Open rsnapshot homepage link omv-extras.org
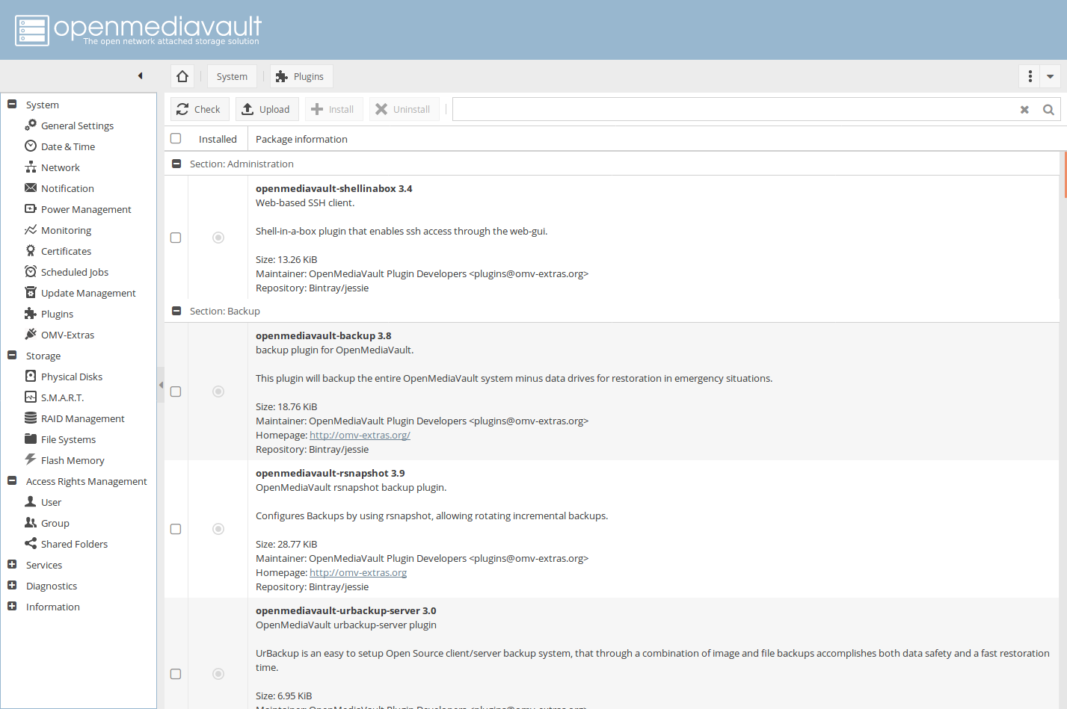1067x709 pixels. click(358, 572)
